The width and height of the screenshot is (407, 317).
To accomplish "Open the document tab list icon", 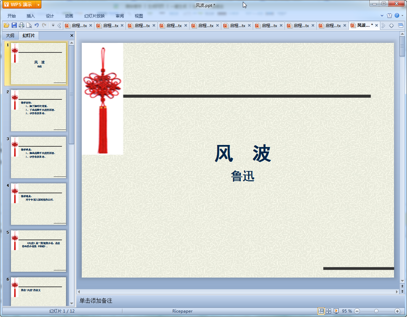I will pyautogui.click(x=401, y=25).
